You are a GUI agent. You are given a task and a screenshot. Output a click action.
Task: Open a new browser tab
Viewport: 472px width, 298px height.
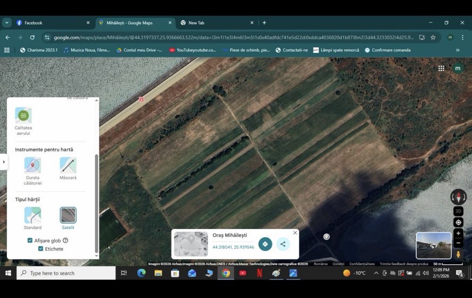pos(264,23)
